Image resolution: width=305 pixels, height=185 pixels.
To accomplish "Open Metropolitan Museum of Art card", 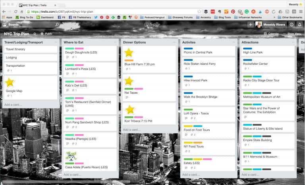I will tap(268, 96).
